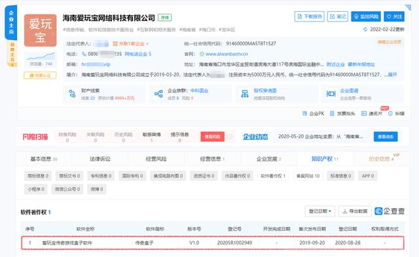Click the 爱玩宝 company logo thumbnail
This screenshot has width=419, height=257.
41,30
